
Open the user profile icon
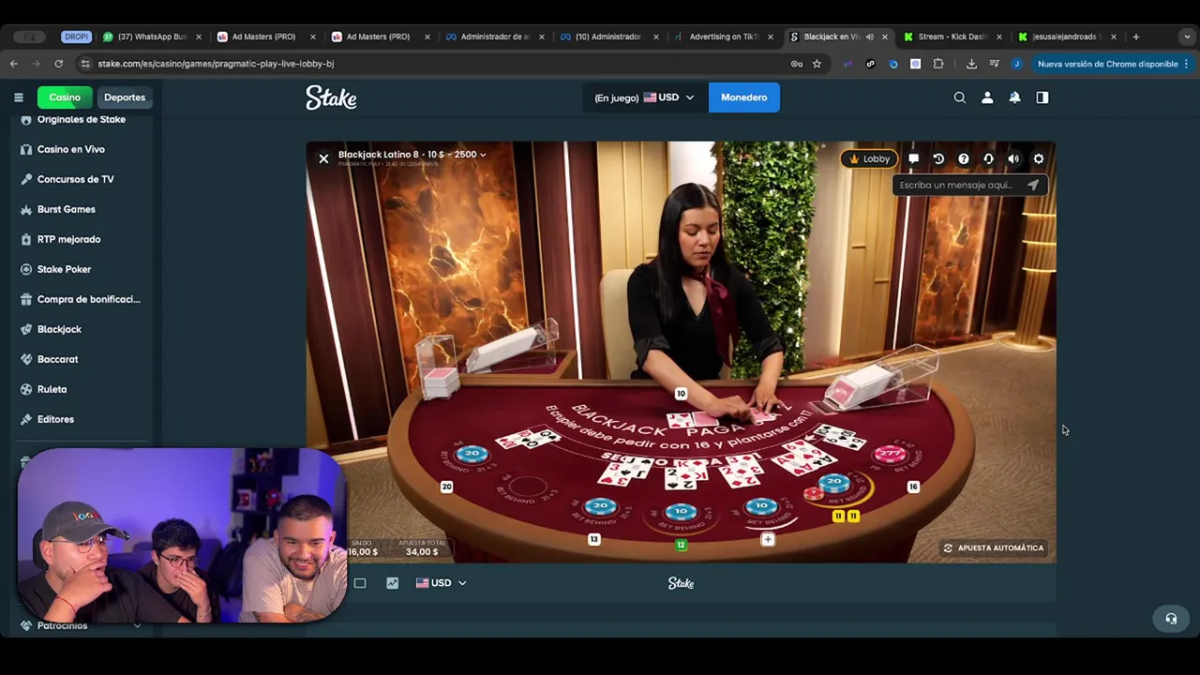(987, 97)
